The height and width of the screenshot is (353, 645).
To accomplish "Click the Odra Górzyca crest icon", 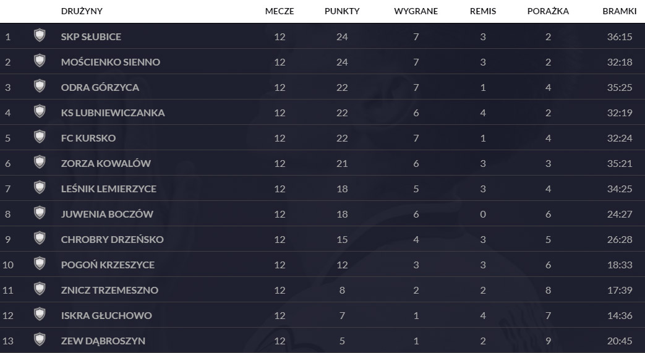I will tap(40, 87).
